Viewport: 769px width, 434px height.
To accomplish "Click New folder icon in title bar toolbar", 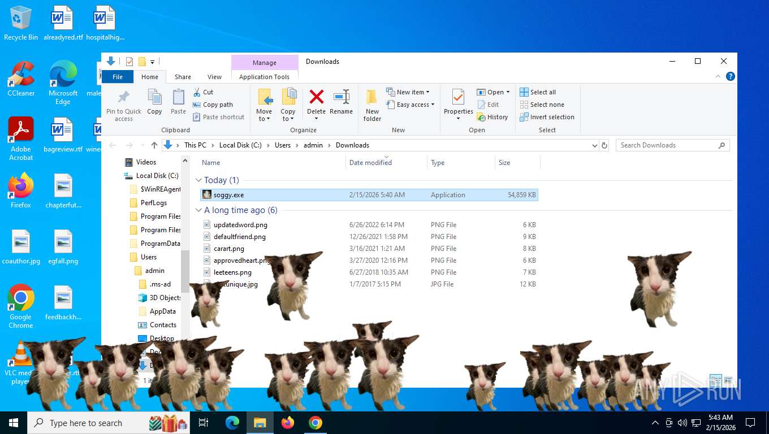I will 142,62.
